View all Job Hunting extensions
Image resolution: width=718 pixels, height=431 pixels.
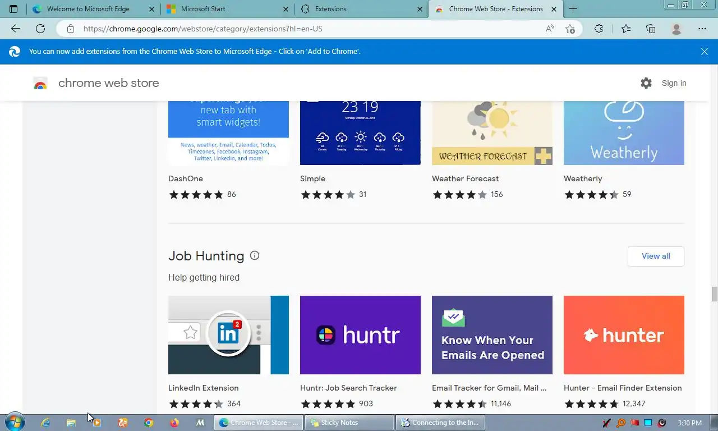tap(656, 256)
